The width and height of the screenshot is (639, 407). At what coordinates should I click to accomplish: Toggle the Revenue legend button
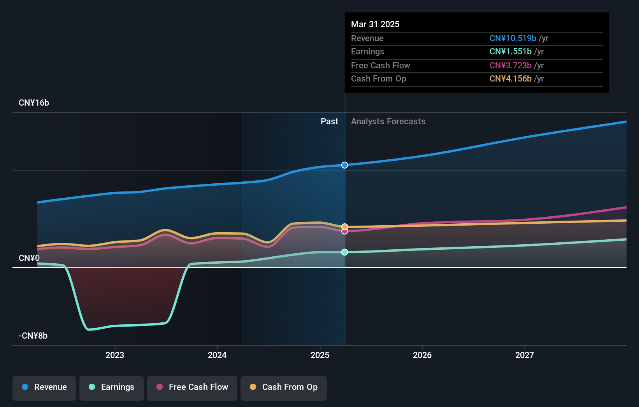click(x=44, y=388)
